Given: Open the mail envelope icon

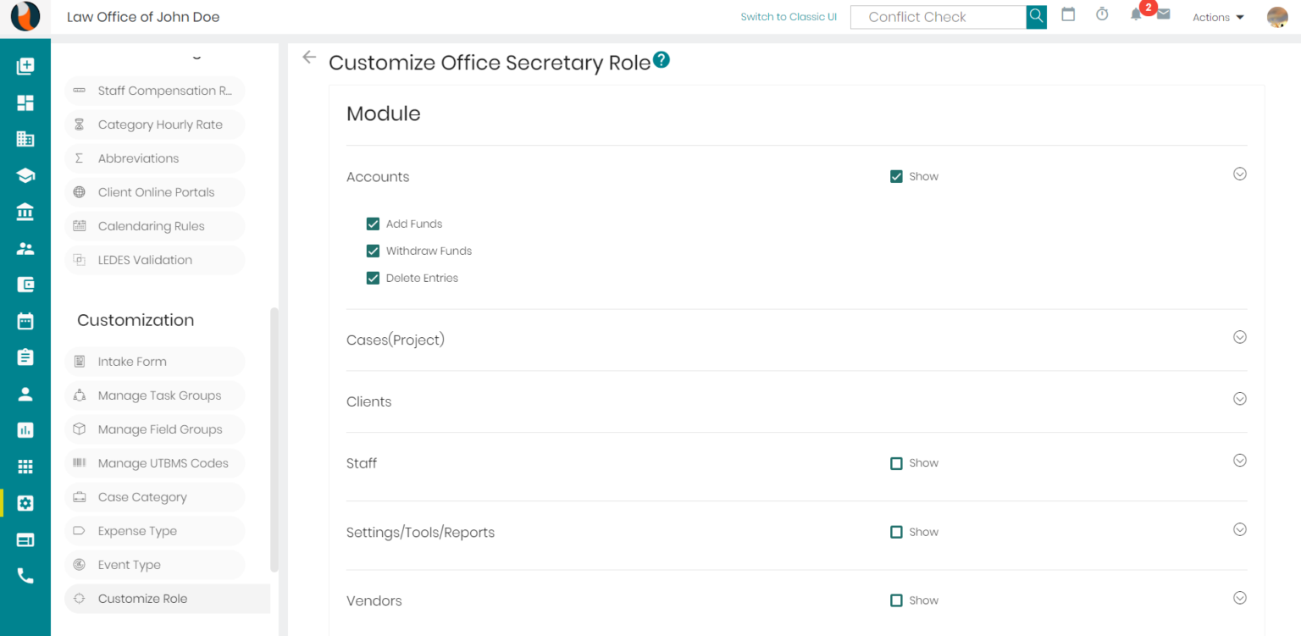Looking at the screenshot, I should tap(1163, 14).
